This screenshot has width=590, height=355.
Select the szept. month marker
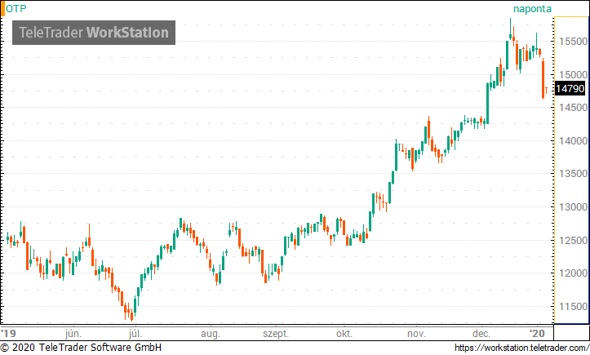[x=276, y=334]
